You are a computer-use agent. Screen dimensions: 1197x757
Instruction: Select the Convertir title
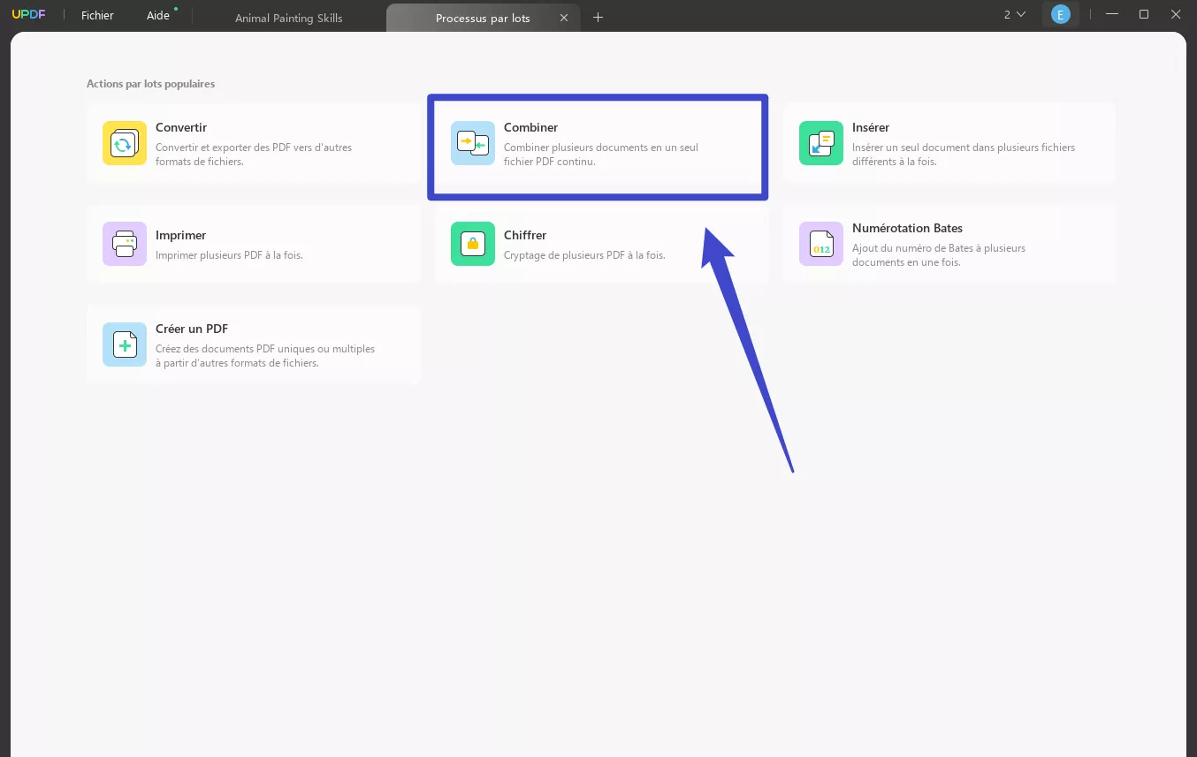pos(181,127)
